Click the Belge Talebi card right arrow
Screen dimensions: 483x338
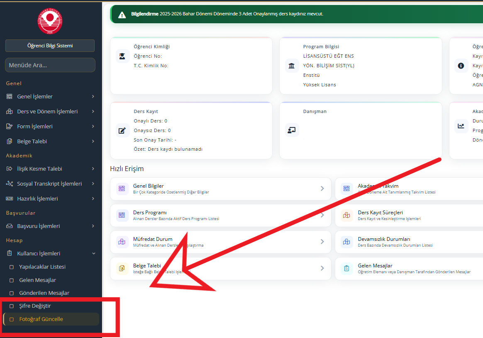click(322, 268)
